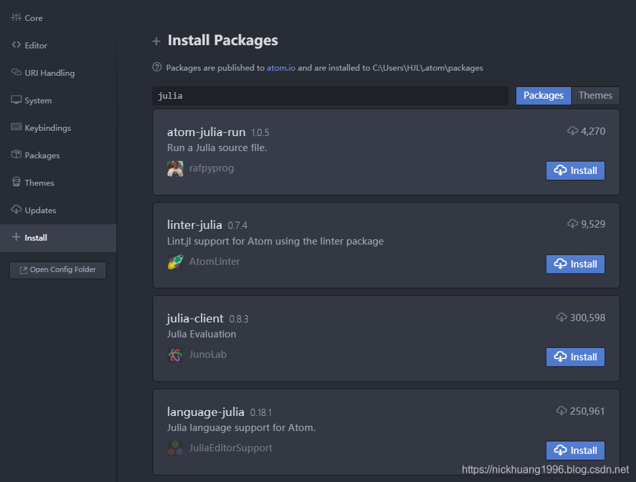This screenshot has height=482, width=636.
Task: Go to Keybindings settings
Action: (47, 128)
